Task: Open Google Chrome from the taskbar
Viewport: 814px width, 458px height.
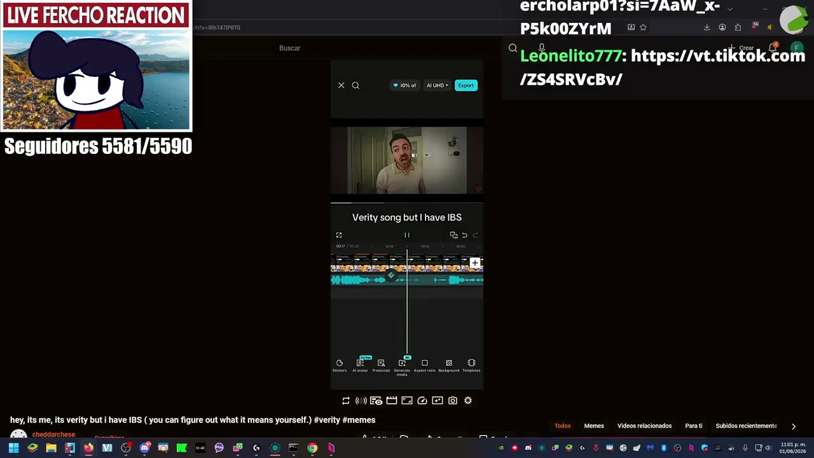Action: (312, 448)
